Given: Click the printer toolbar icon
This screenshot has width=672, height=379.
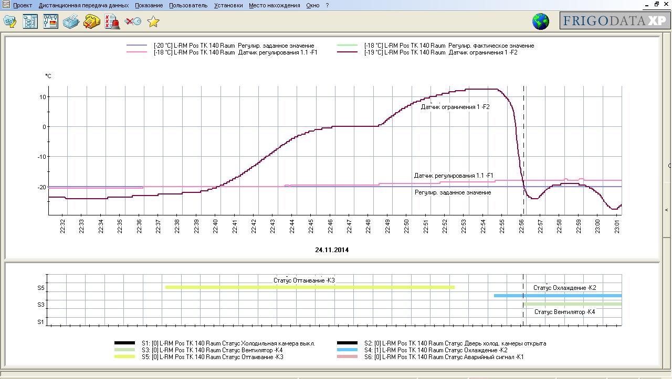Looking at the screenshot, I should click(x=71, y=21).
